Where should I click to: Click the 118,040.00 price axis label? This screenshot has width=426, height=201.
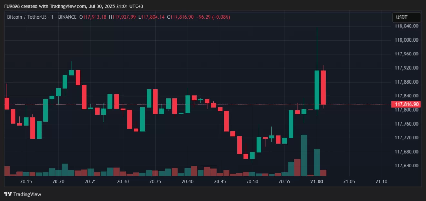(407, 26)
